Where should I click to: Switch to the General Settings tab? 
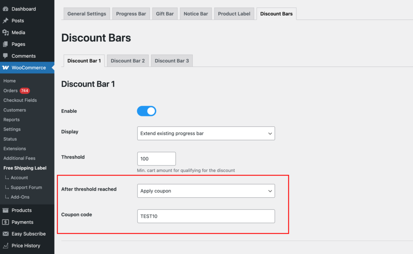(86, 13)
